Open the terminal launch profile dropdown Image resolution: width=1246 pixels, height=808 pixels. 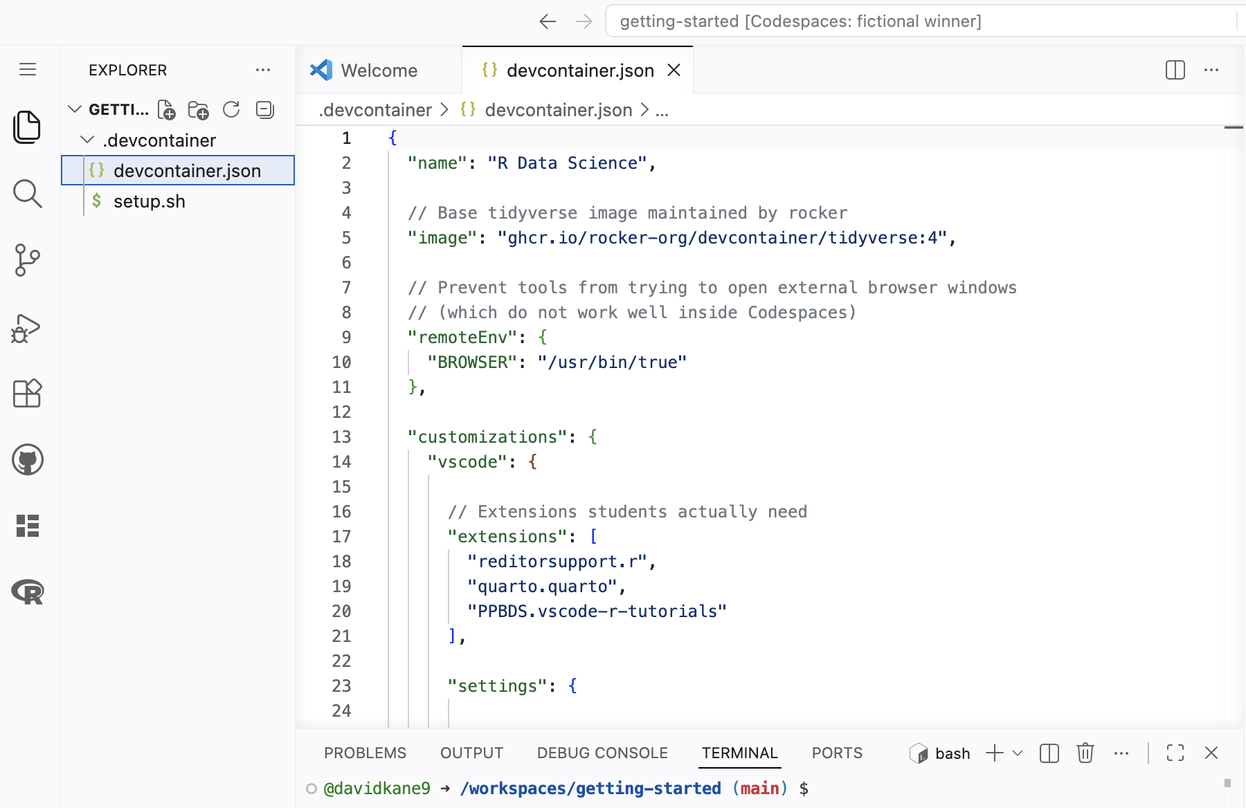[1018, 753]
